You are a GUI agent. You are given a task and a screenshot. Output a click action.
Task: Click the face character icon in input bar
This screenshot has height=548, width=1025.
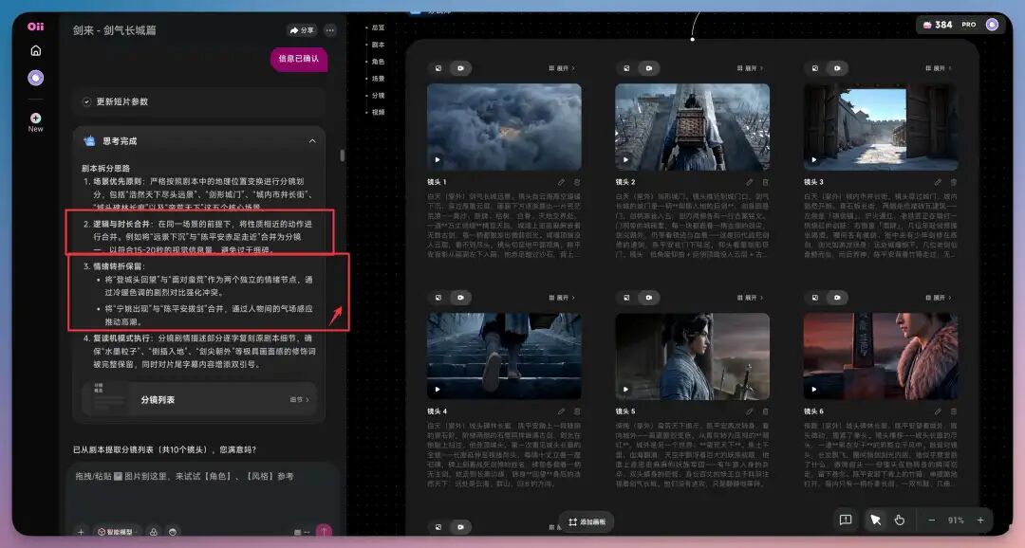coord(173,532)
